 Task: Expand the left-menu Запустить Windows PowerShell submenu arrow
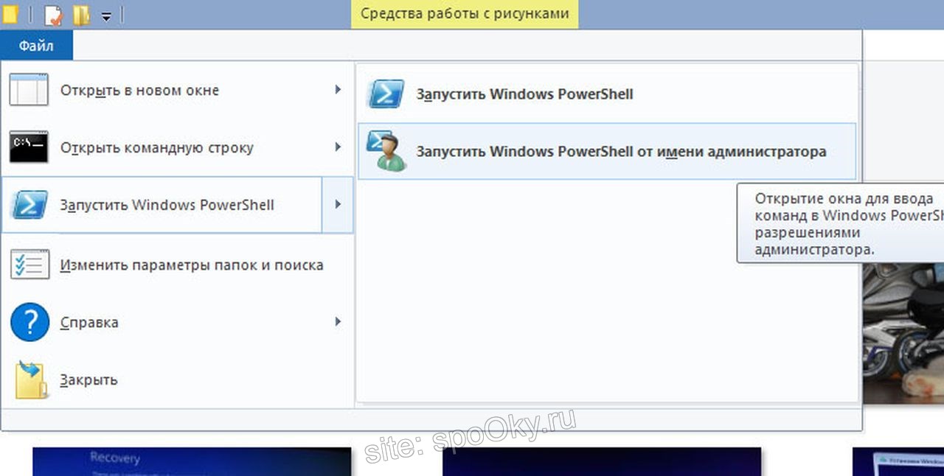(338, 205)
